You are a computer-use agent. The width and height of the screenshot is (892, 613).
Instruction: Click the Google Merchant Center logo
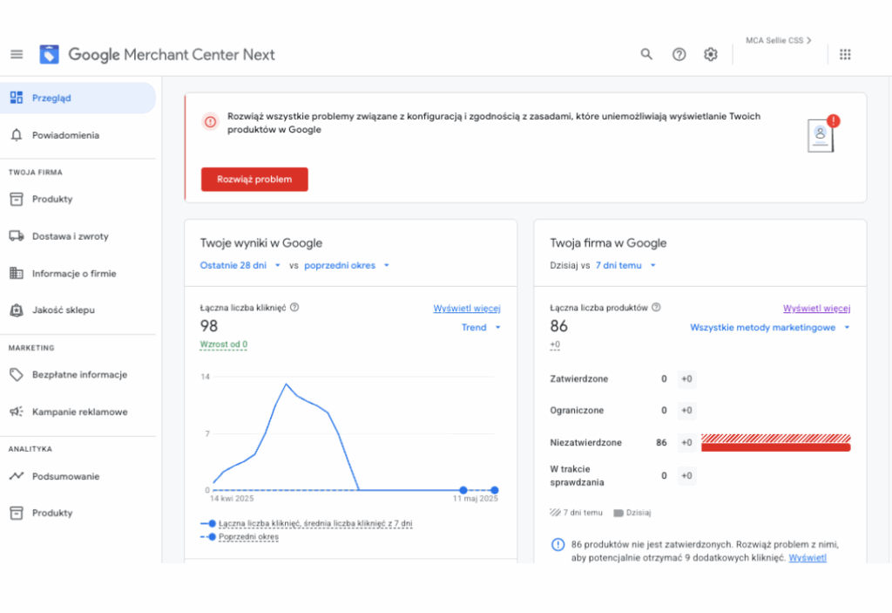(50, 54)
